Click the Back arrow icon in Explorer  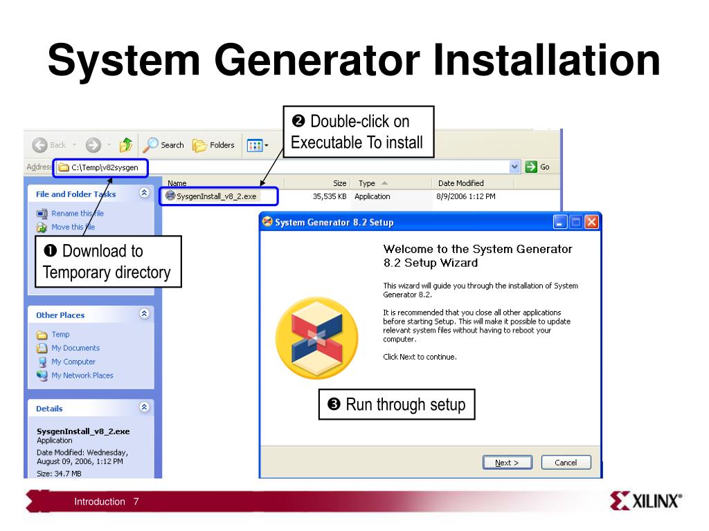(39, 145)
